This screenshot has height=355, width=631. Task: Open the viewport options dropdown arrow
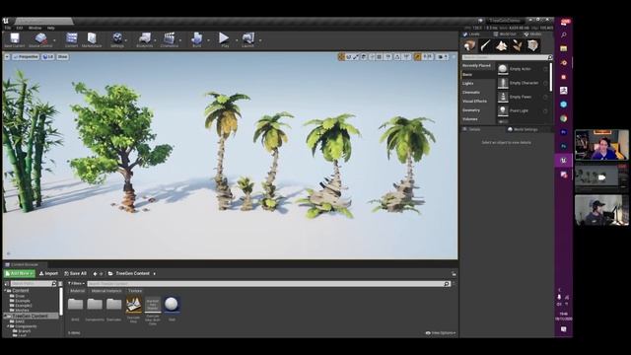coord(7,57)
